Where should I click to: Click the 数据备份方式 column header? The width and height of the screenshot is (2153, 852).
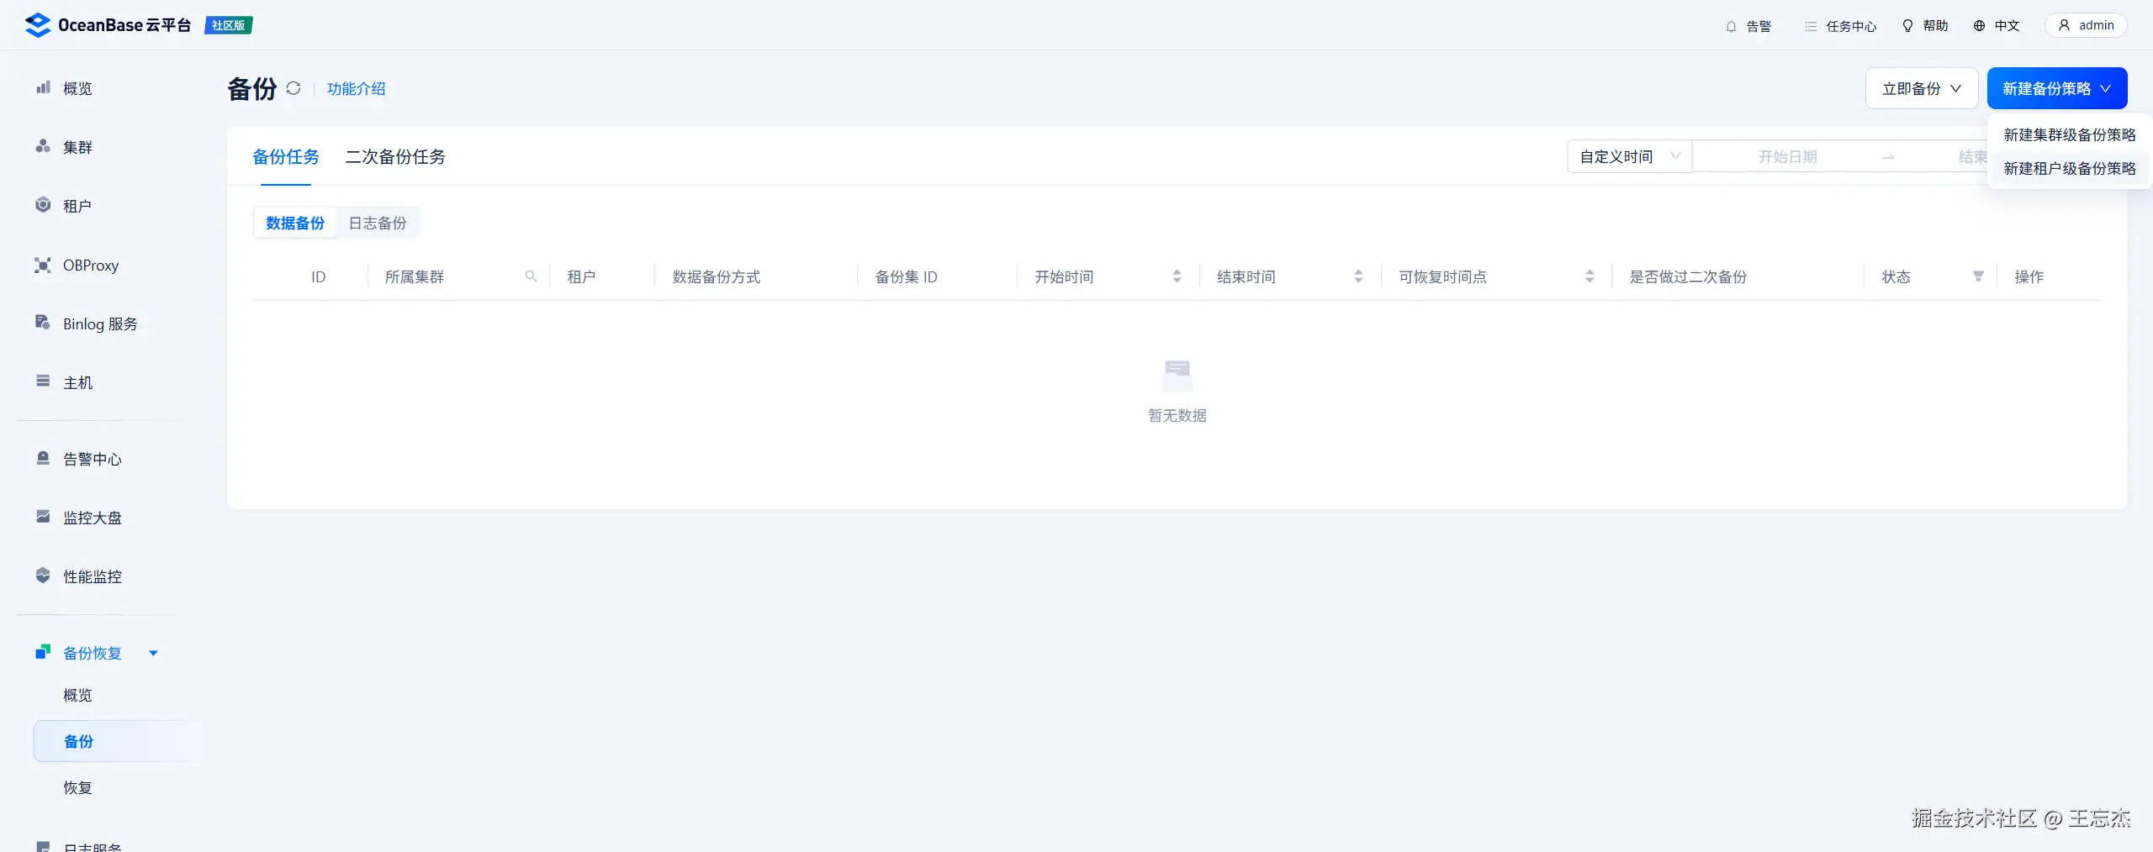tap(716, 276)
